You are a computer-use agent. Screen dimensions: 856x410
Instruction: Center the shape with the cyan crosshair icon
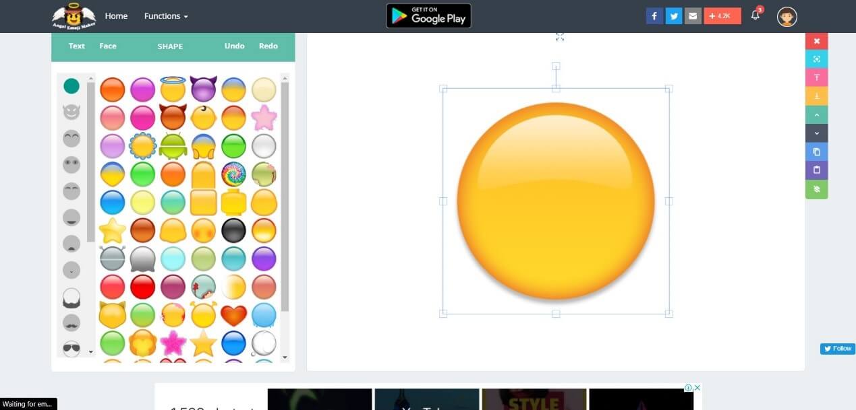pos(816,59)
